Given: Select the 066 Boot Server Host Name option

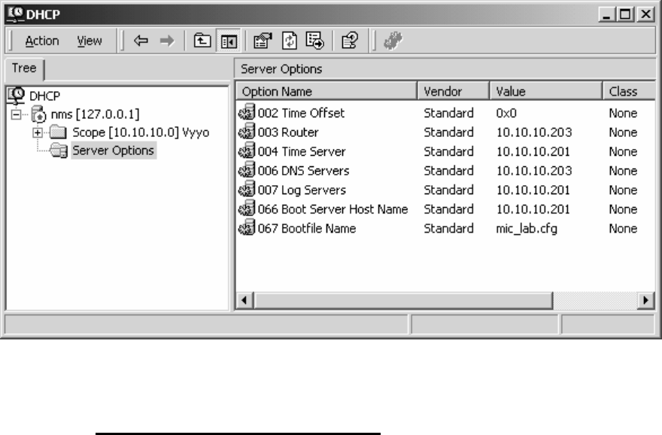Looking at the screenshot, I should click(333, 209).
